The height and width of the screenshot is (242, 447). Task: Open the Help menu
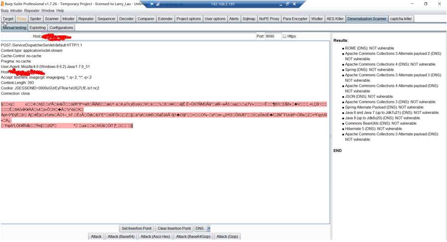(x=60, y=11)
